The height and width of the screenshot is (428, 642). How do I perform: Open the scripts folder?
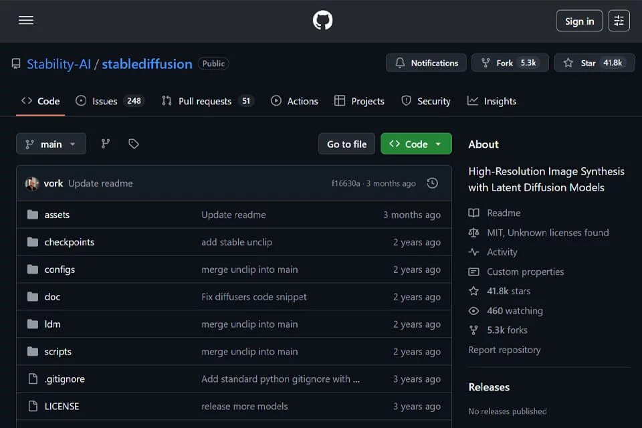pyautogui.click(x=58, y=352)
